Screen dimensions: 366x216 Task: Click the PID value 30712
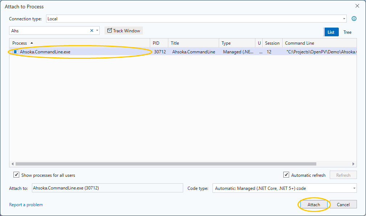point(160,52)
